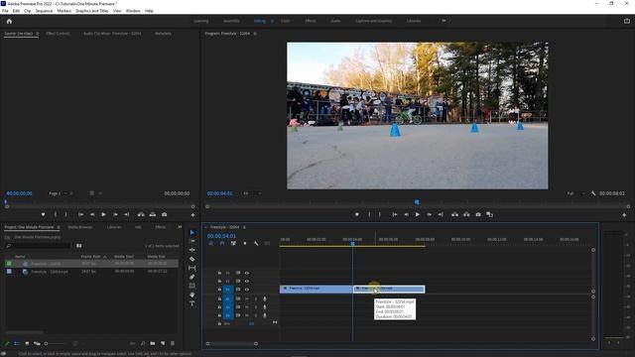This screenshot has height=357, width=635.
Task: Export a frame from the Program monitor
Action: tap(478, 214)
